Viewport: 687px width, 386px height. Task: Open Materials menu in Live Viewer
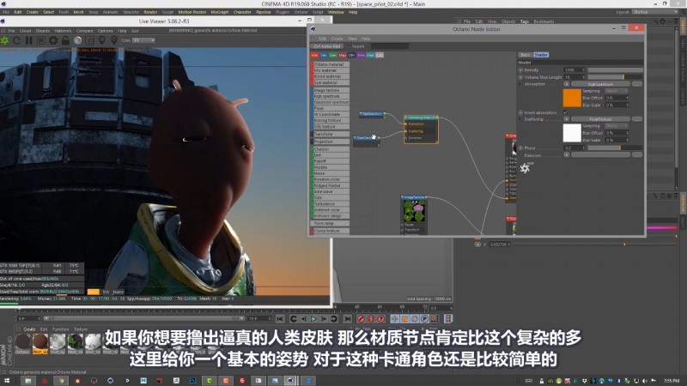click(x=63, y=31)
